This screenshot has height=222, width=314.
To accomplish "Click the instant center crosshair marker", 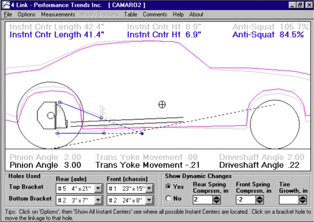I will pos(162,104).
